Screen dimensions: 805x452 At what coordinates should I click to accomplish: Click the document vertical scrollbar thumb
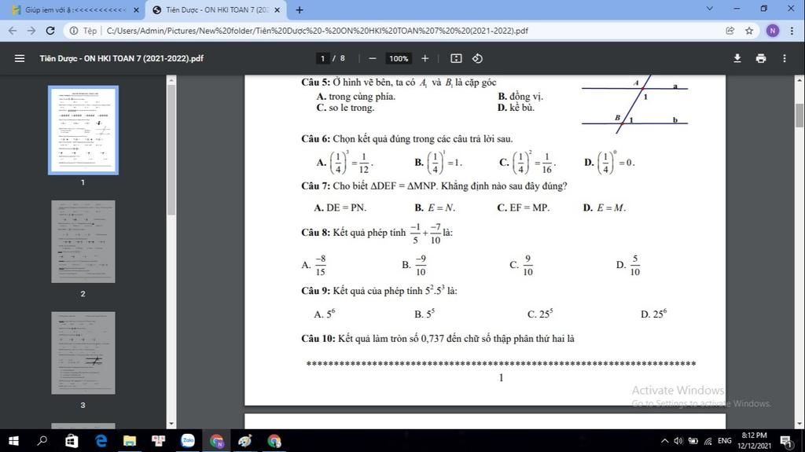799,115
